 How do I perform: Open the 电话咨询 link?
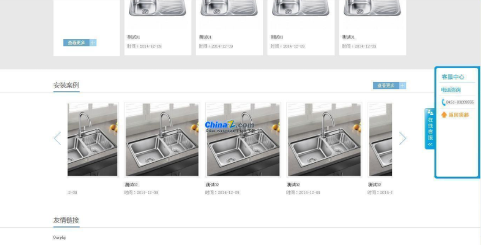[x=451, y=89]
